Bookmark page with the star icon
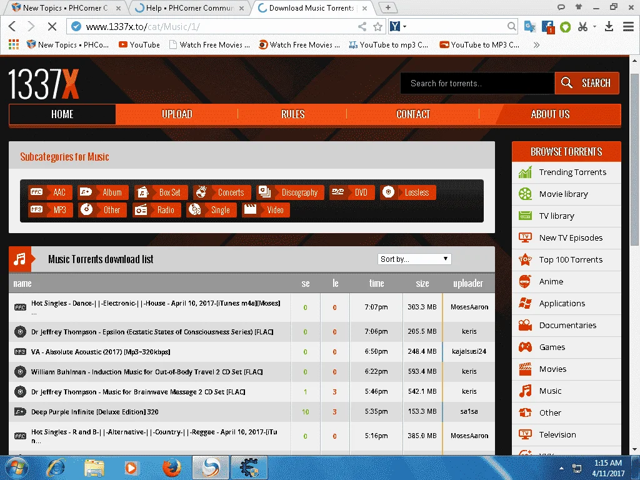 (x=378, y=26)
